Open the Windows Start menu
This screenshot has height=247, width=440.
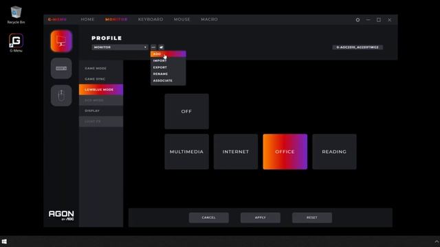pos(4,242)
